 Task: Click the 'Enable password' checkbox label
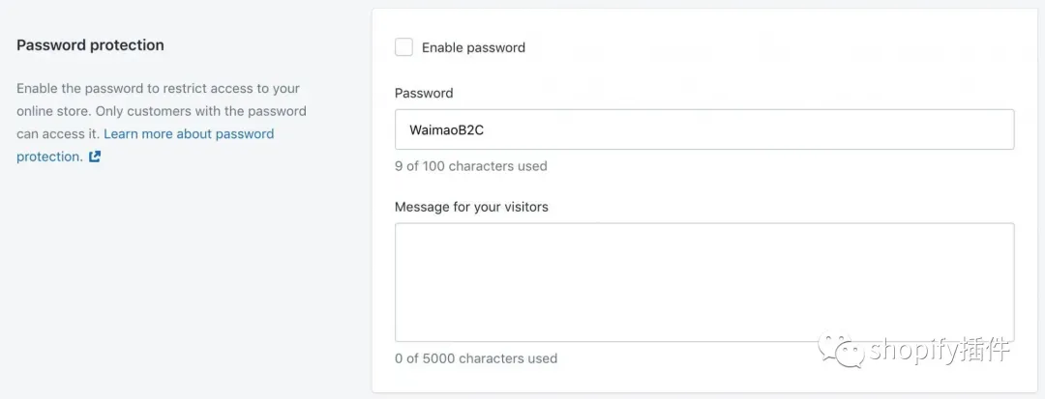[474, 47]
